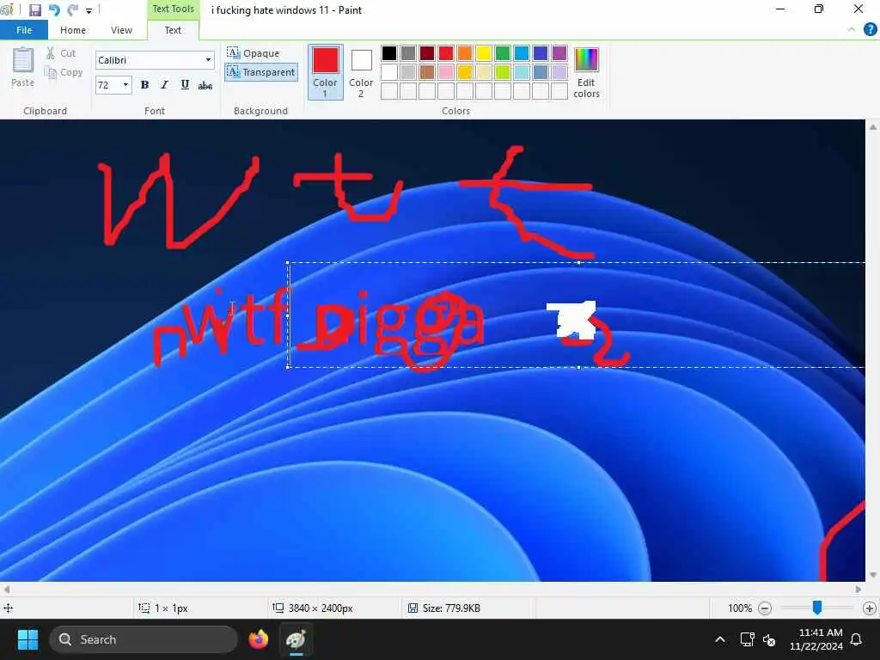Pick the dark red color swatch

tap(427, 53)
